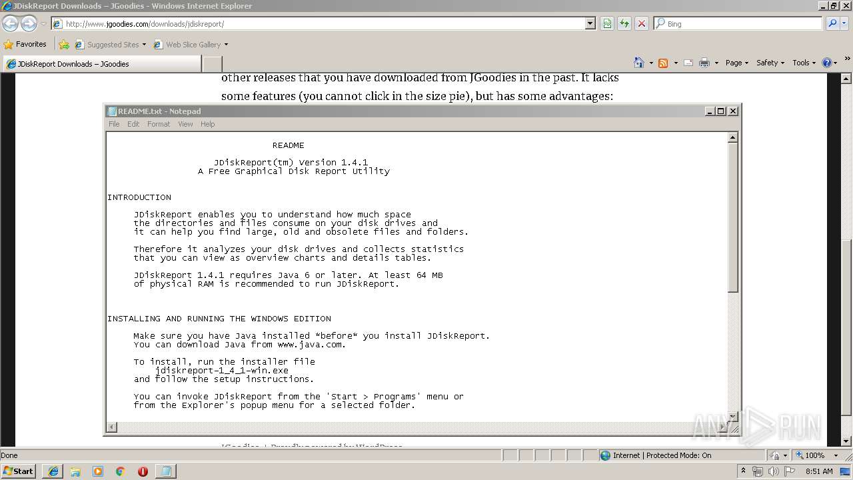853x480 pixels.
Task: Open the Safety menu
Action: (x=770, y=63)
